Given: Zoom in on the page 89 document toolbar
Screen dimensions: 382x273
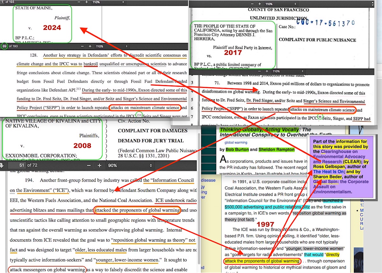Looking at the screenshot, I should pos(90,47).
